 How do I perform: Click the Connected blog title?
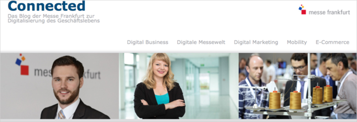[x=46, y=6]
